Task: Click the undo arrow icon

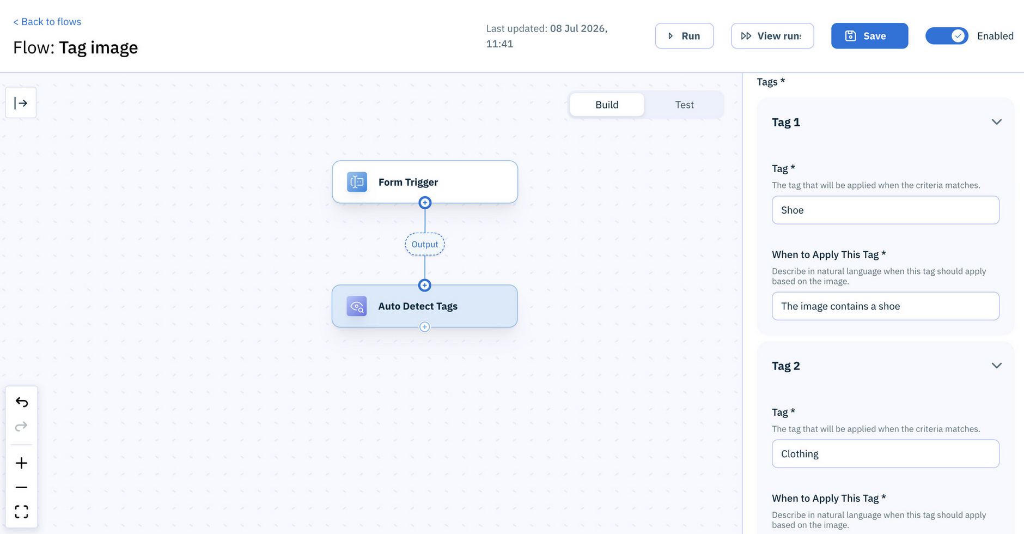Action: click(21, 402)
